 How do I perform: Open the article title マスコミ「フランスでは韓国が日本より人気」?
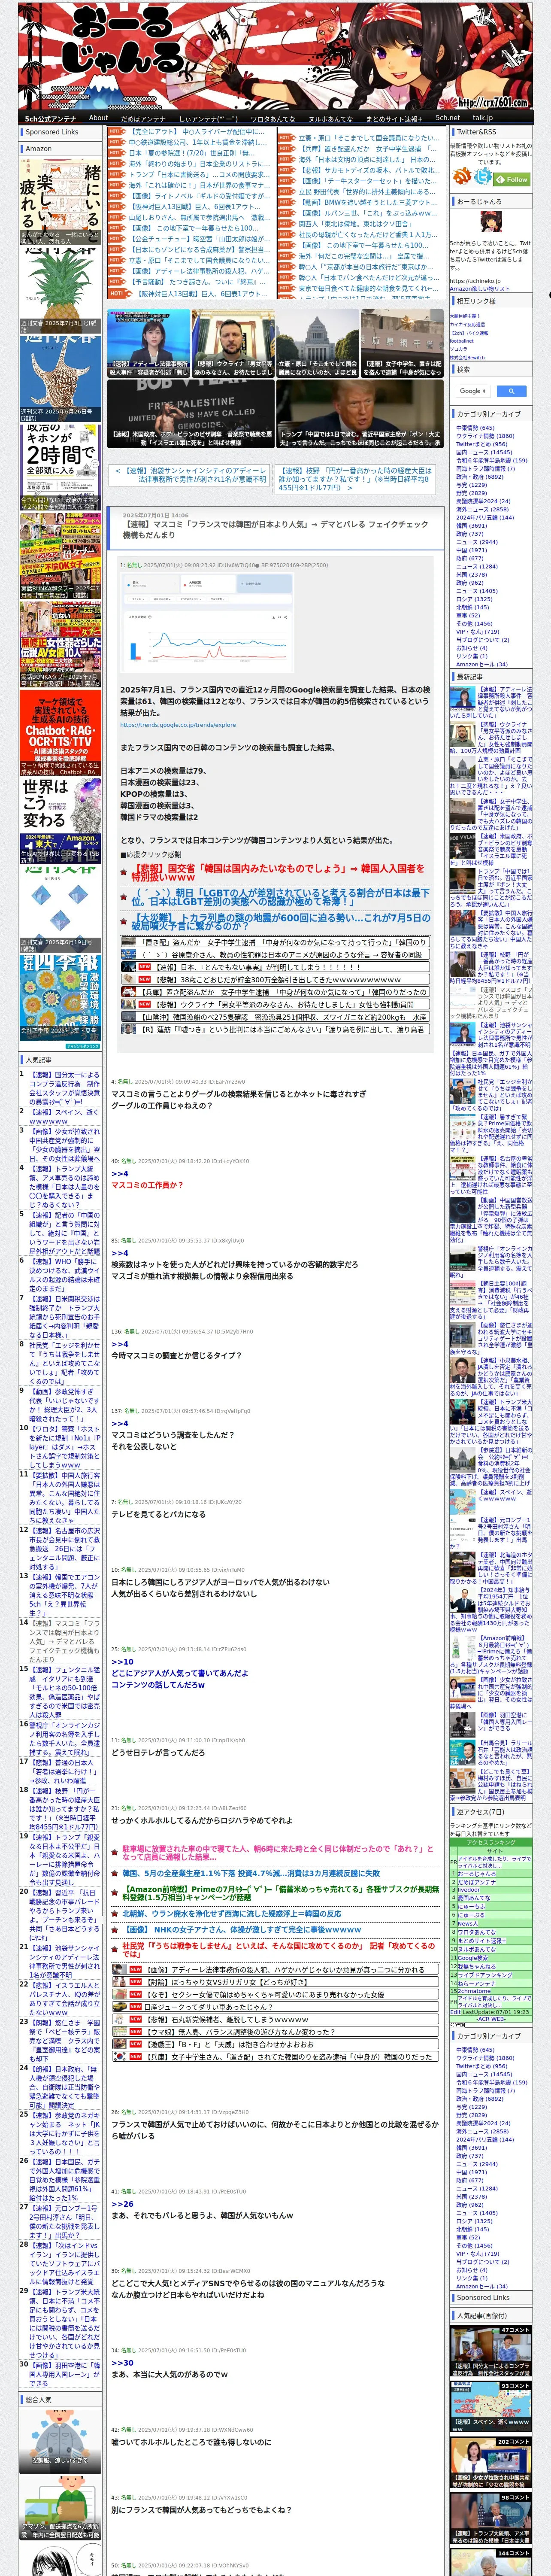(275, 529)
